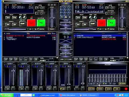Click the Reset button on monitor channel

point(77,89)
